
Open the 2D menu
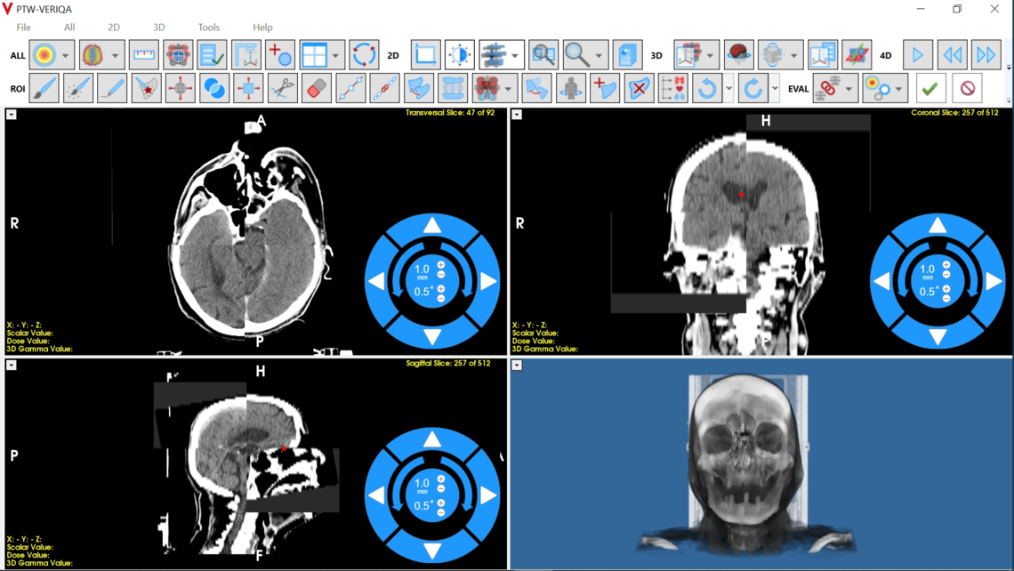click(x=114, y=27)
